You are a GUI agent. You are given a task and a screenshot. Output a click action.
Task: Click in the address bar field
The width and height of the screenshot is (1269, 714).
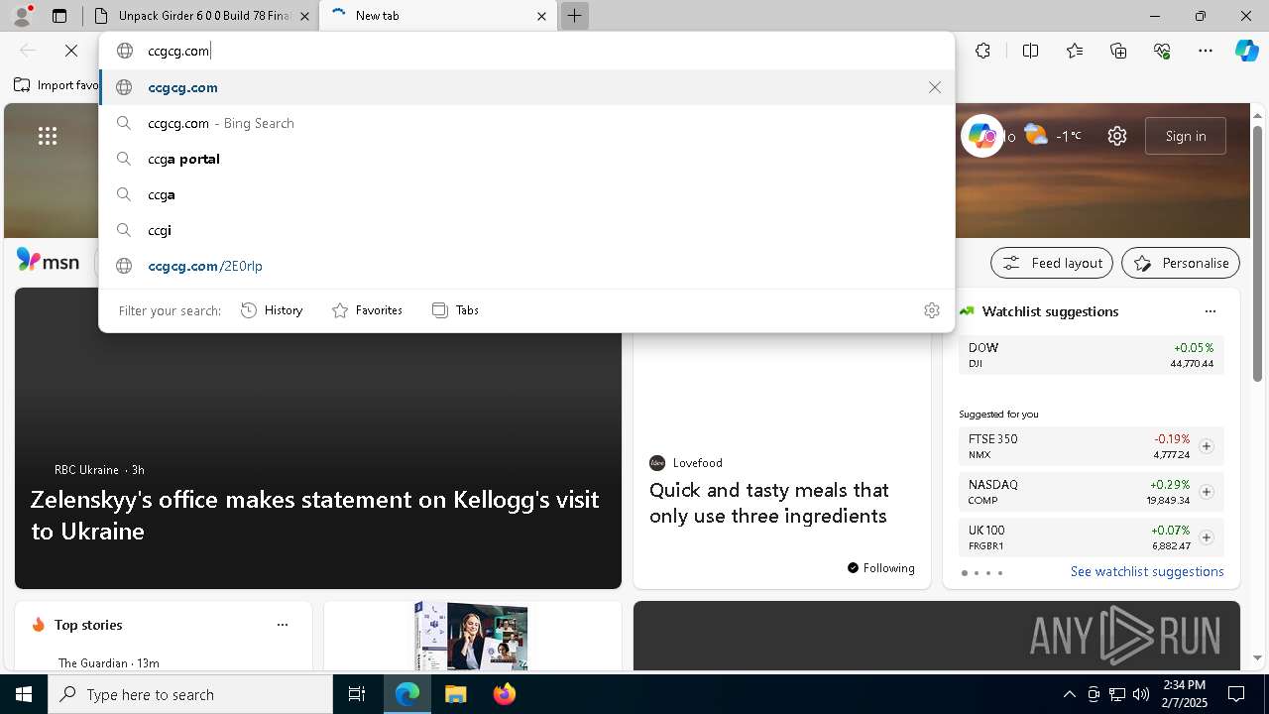(525, 51)
